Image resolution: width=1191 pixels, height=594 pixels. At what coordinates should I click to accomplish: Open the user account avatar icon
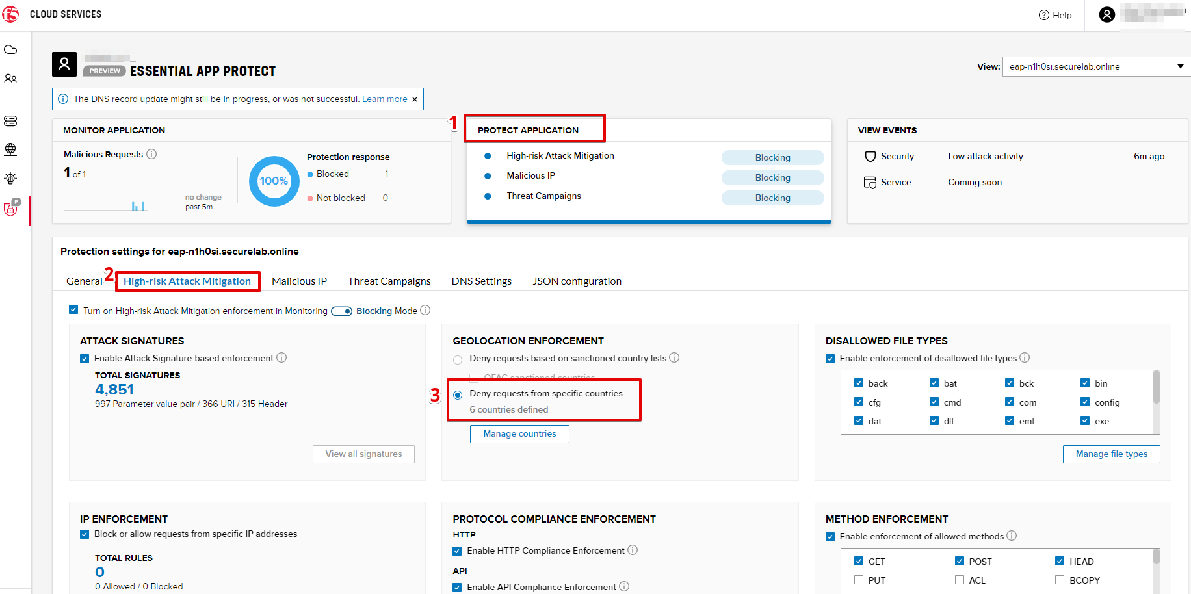(1107, 14)
